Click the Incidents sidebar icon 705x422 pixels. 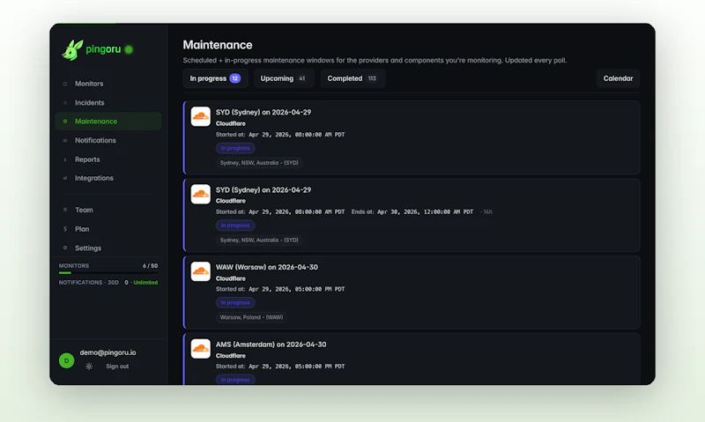pos(65,102)
